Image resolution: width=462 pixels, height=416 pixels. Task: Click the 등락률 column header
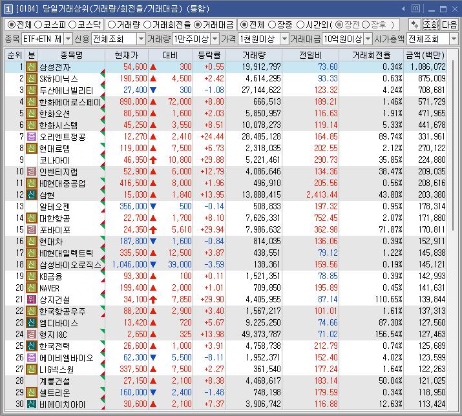[x=209, y=55]
